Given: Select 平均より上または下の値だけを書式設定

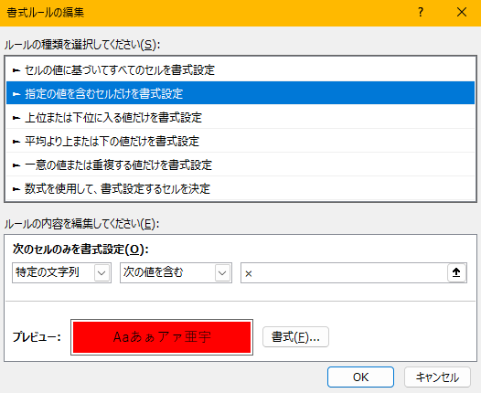Looking at the screenshot, I should point(240,141).
